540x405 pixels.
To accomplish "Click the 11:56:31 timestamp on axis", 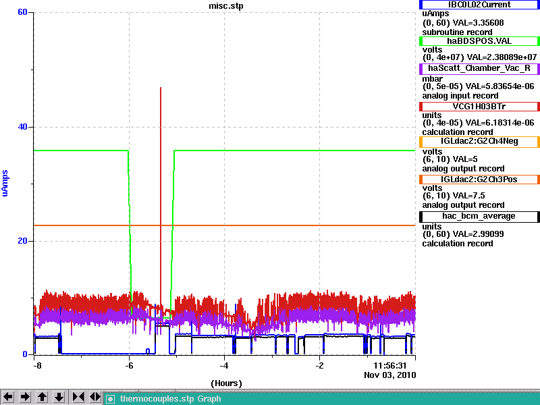I will [390, 366].
